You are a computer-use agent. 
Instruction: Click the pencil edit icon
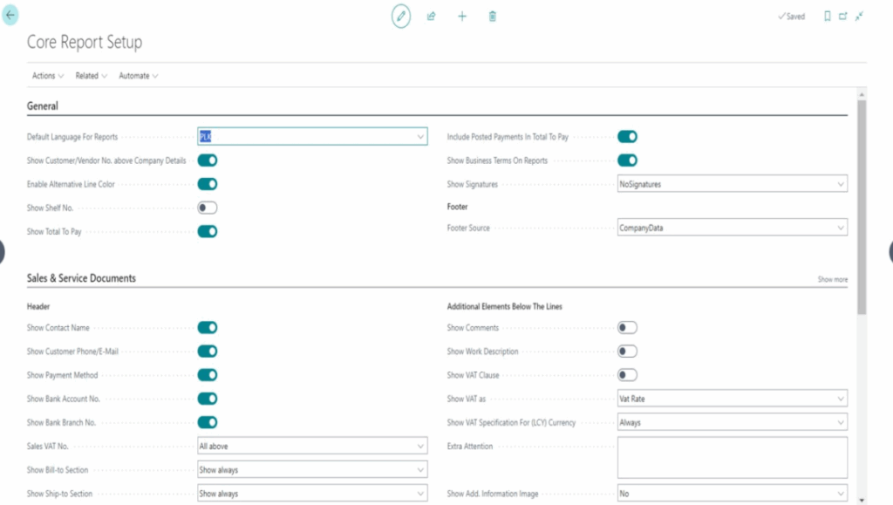tap(400, 17)
